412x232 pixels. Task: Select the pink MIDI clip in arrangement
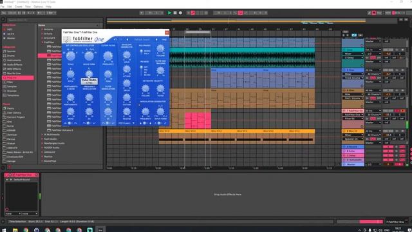pos(198,121)
